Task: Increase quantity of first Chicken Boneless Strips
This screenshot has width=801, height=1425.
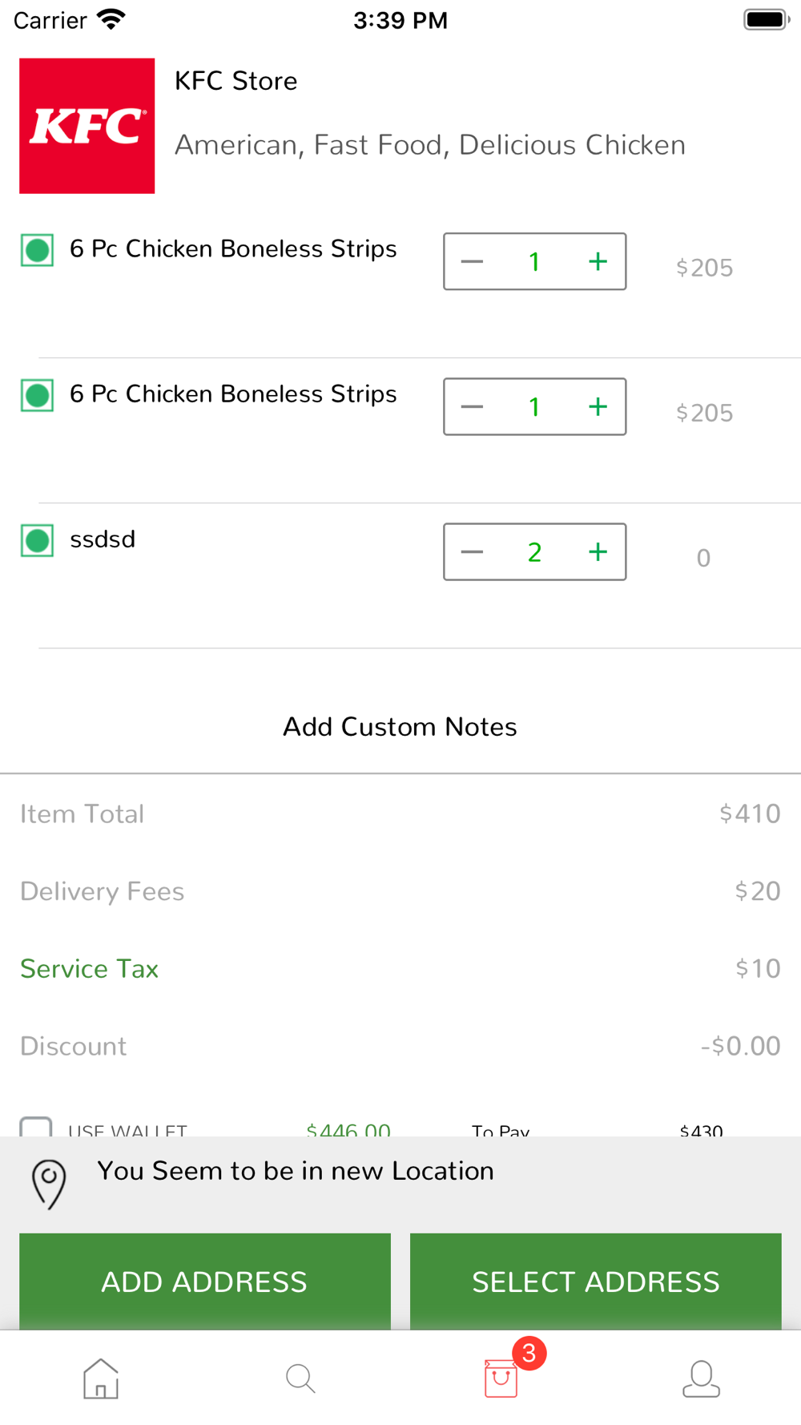Action: pos(598,262)
